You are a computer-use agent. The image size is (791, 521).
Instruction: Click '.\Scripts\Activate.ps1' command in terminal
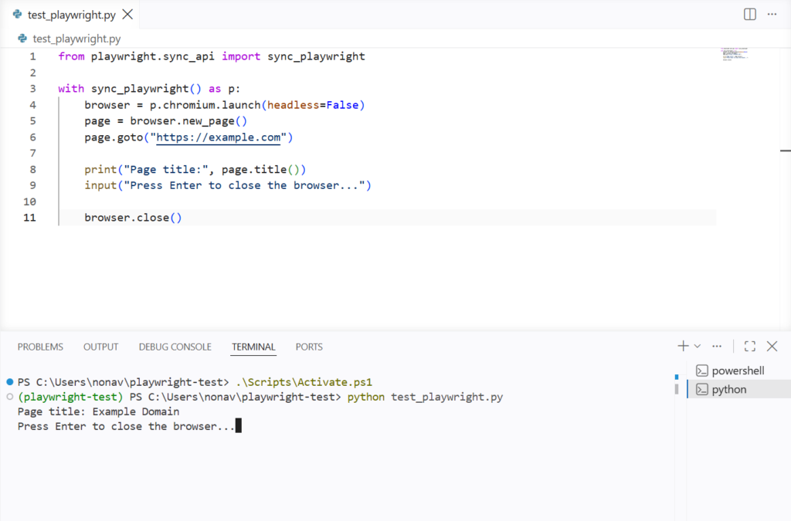[304, 382]
